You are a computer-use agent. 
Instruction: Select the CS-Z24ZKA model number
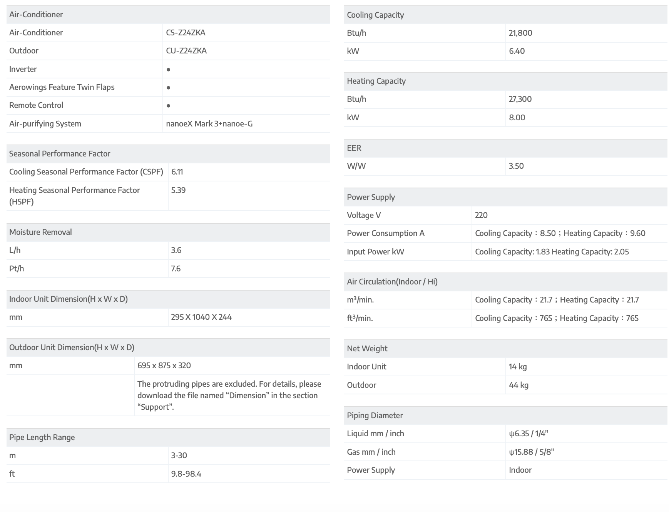186,33
